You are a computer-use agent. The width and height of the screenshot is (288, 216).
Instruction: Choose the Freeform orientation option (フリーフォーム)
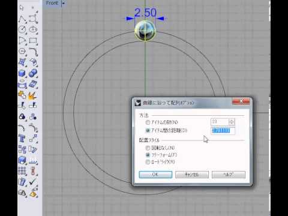148,155
